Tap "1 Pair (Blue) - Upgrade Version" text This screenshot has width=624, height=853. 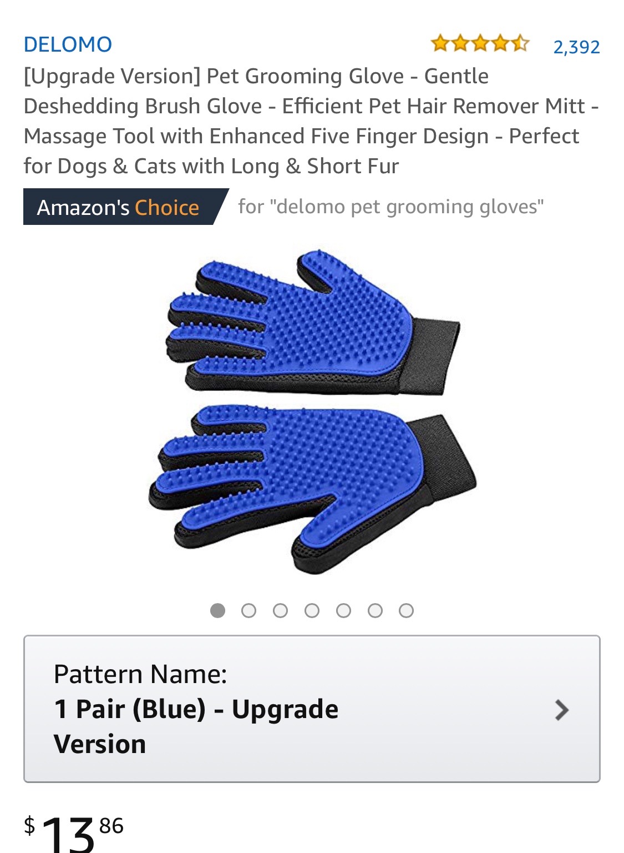(x=196, y=726)
